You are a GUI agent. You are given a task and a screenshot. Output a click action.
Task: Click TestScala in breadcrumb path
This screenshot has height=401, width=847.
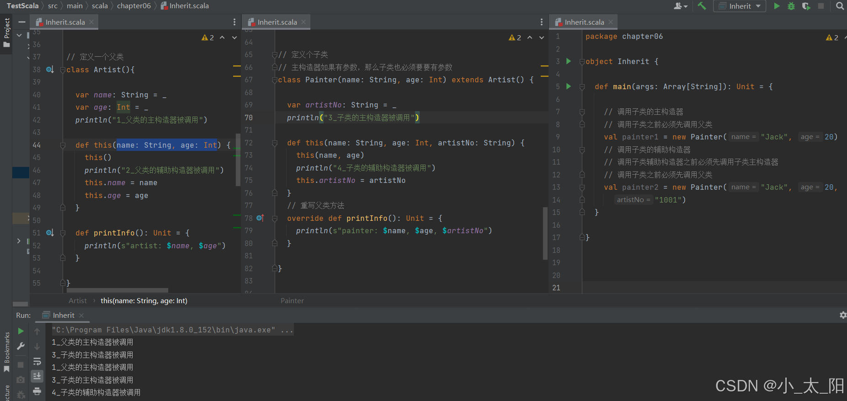pyautogui.click(x=22, y=6)
